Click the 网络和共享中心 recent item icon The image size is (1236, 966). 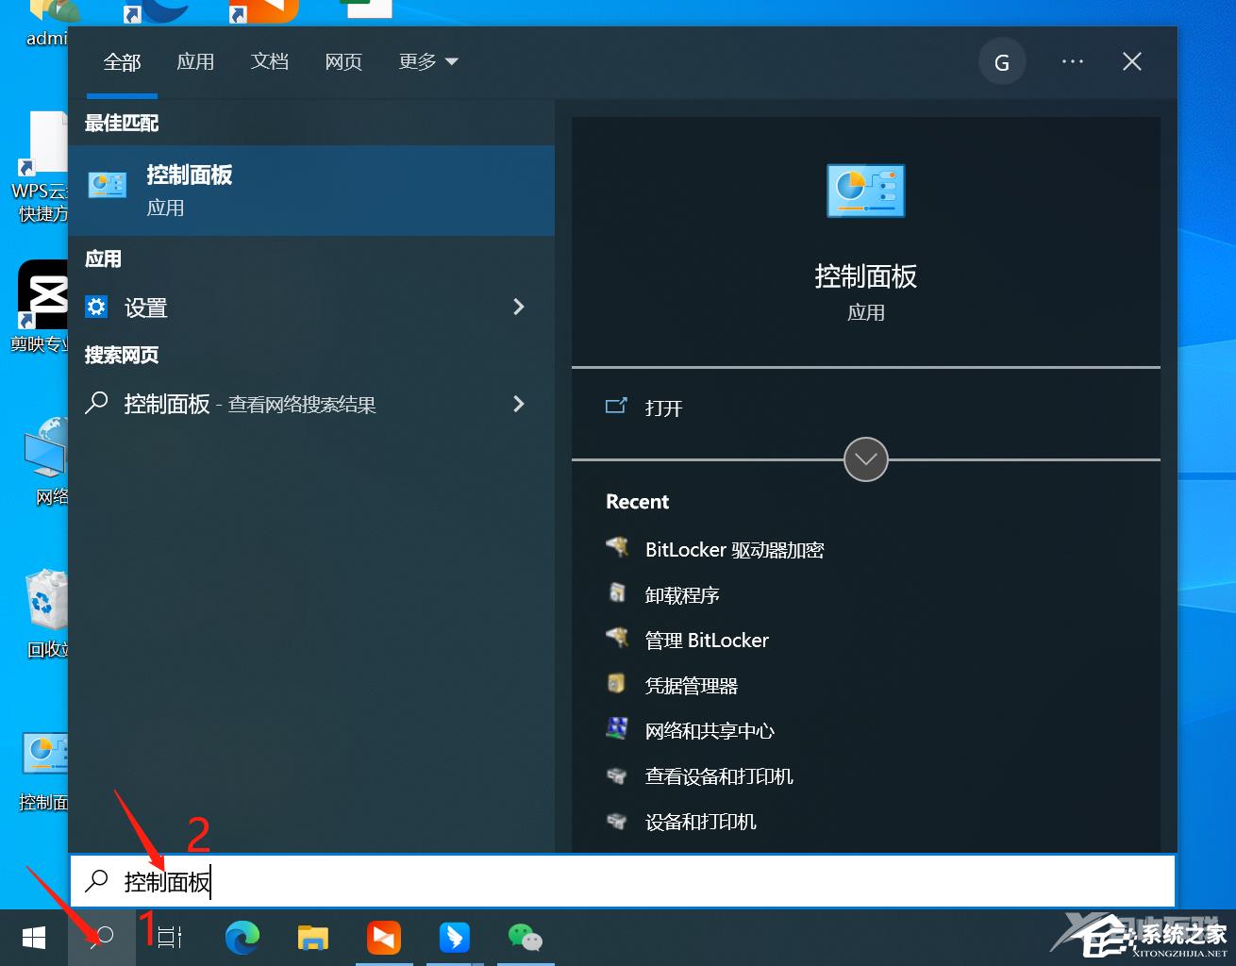click(617, 729)
